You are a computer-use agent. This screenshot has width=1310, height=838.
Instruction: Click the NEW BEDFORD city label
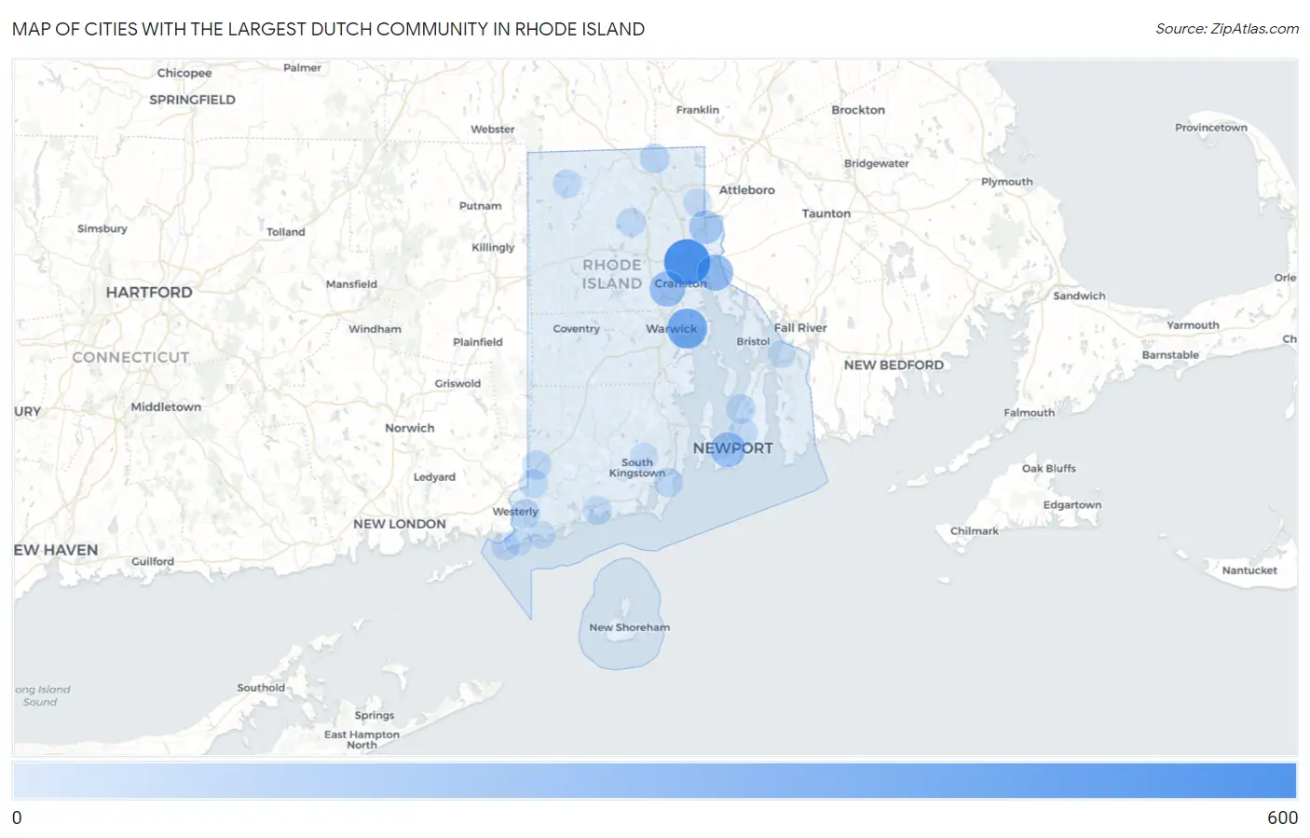[894, 365]
